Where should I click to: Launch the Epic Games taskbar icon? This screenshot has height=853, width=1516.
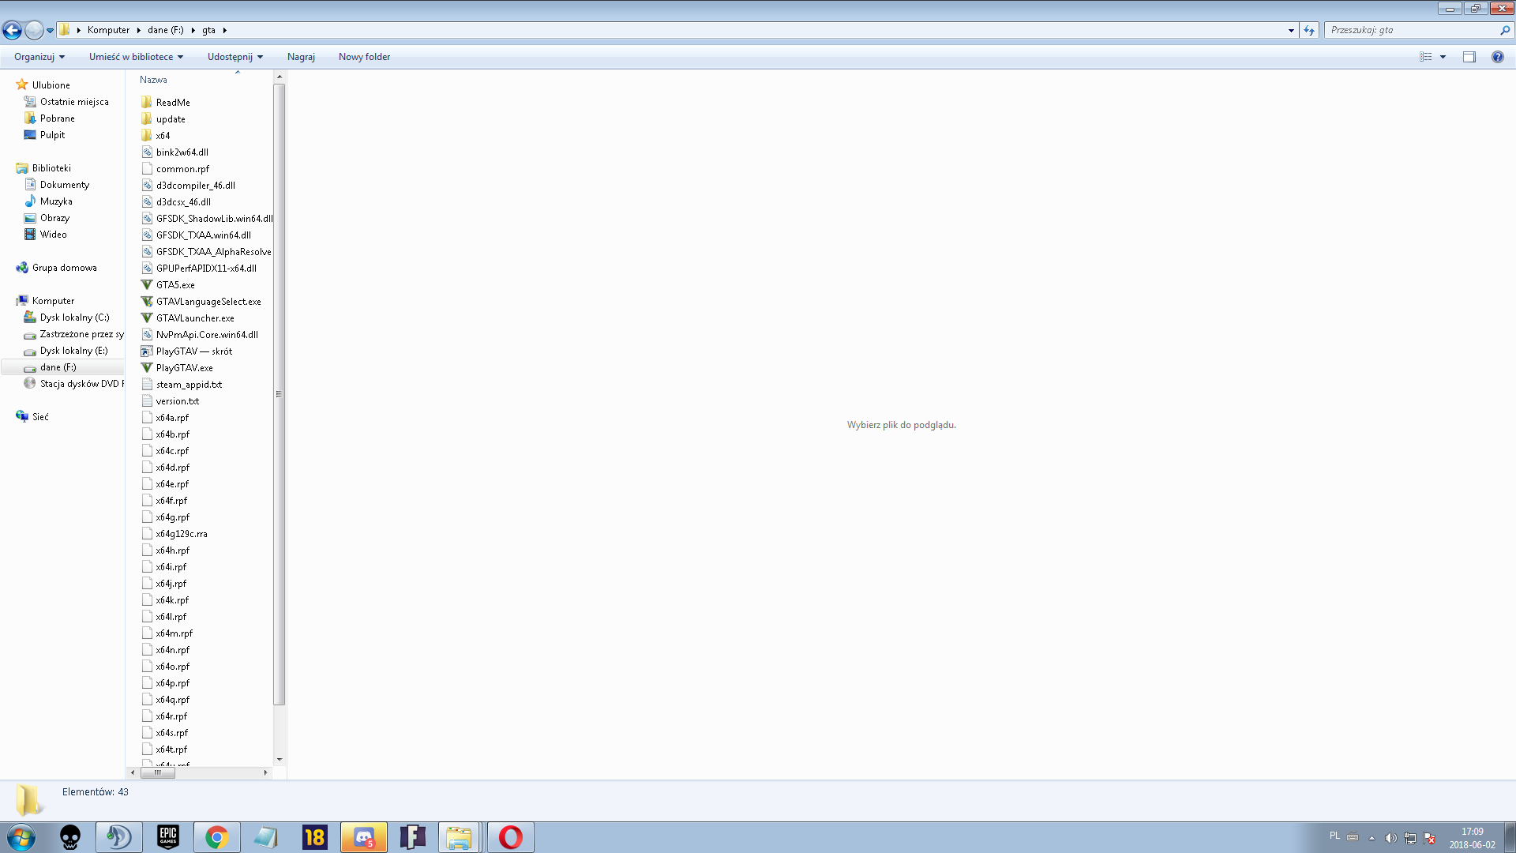pyautogui.click(x=168, y=837)
